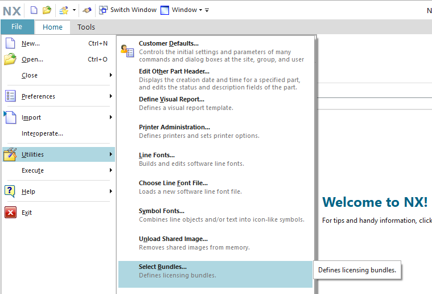Click the eraser-style icon in top toolbar

click(87, 10)
